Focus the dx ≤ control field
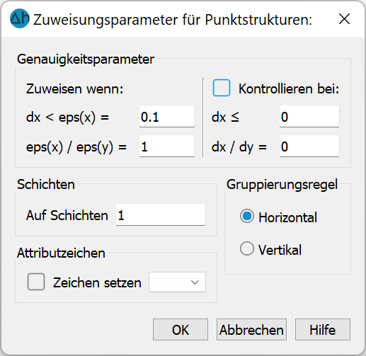366x356 pixels. (309, 117)
